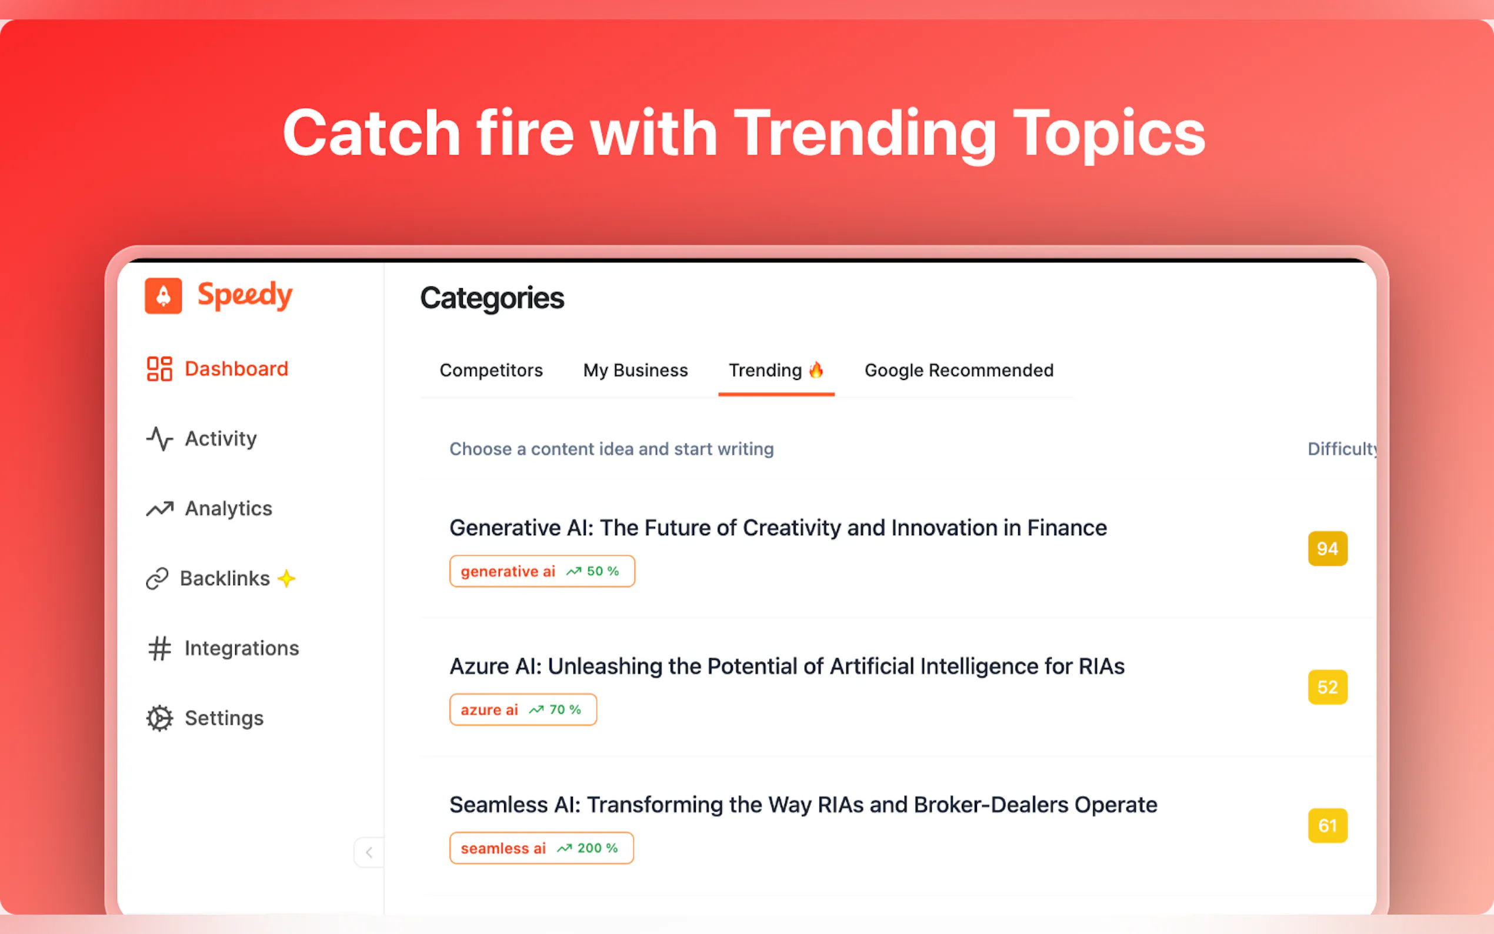1494x934 pixels.
Task: Click the yellow sparkle beside Backlinks
Action: (286, 579)
